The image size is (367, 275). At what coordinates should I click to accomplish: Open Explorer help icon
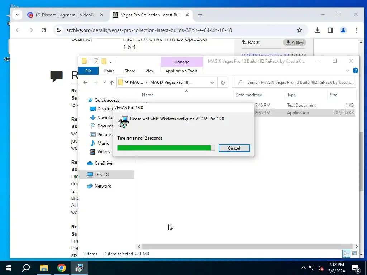(355, 71)
